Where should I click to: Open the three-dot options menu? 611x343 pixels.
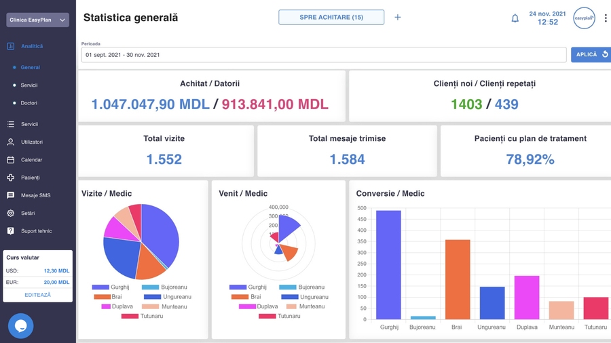point(606,18)
